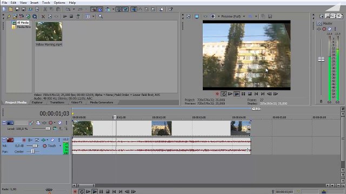Toggle Automatic Crossfades in the main toolbar
The width and height of the screenshot is (346, 194).
(x=100, y=9)
